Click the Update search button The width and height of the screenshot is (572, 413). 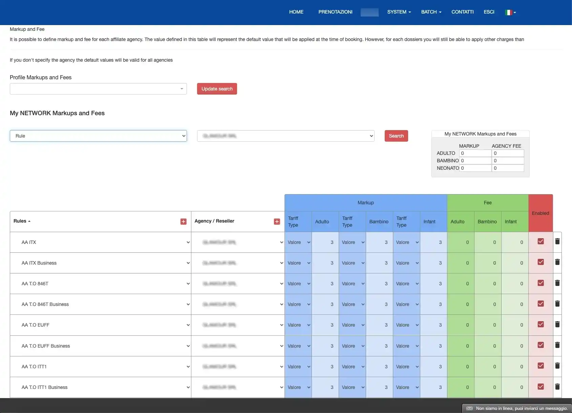tap(217, 89)
